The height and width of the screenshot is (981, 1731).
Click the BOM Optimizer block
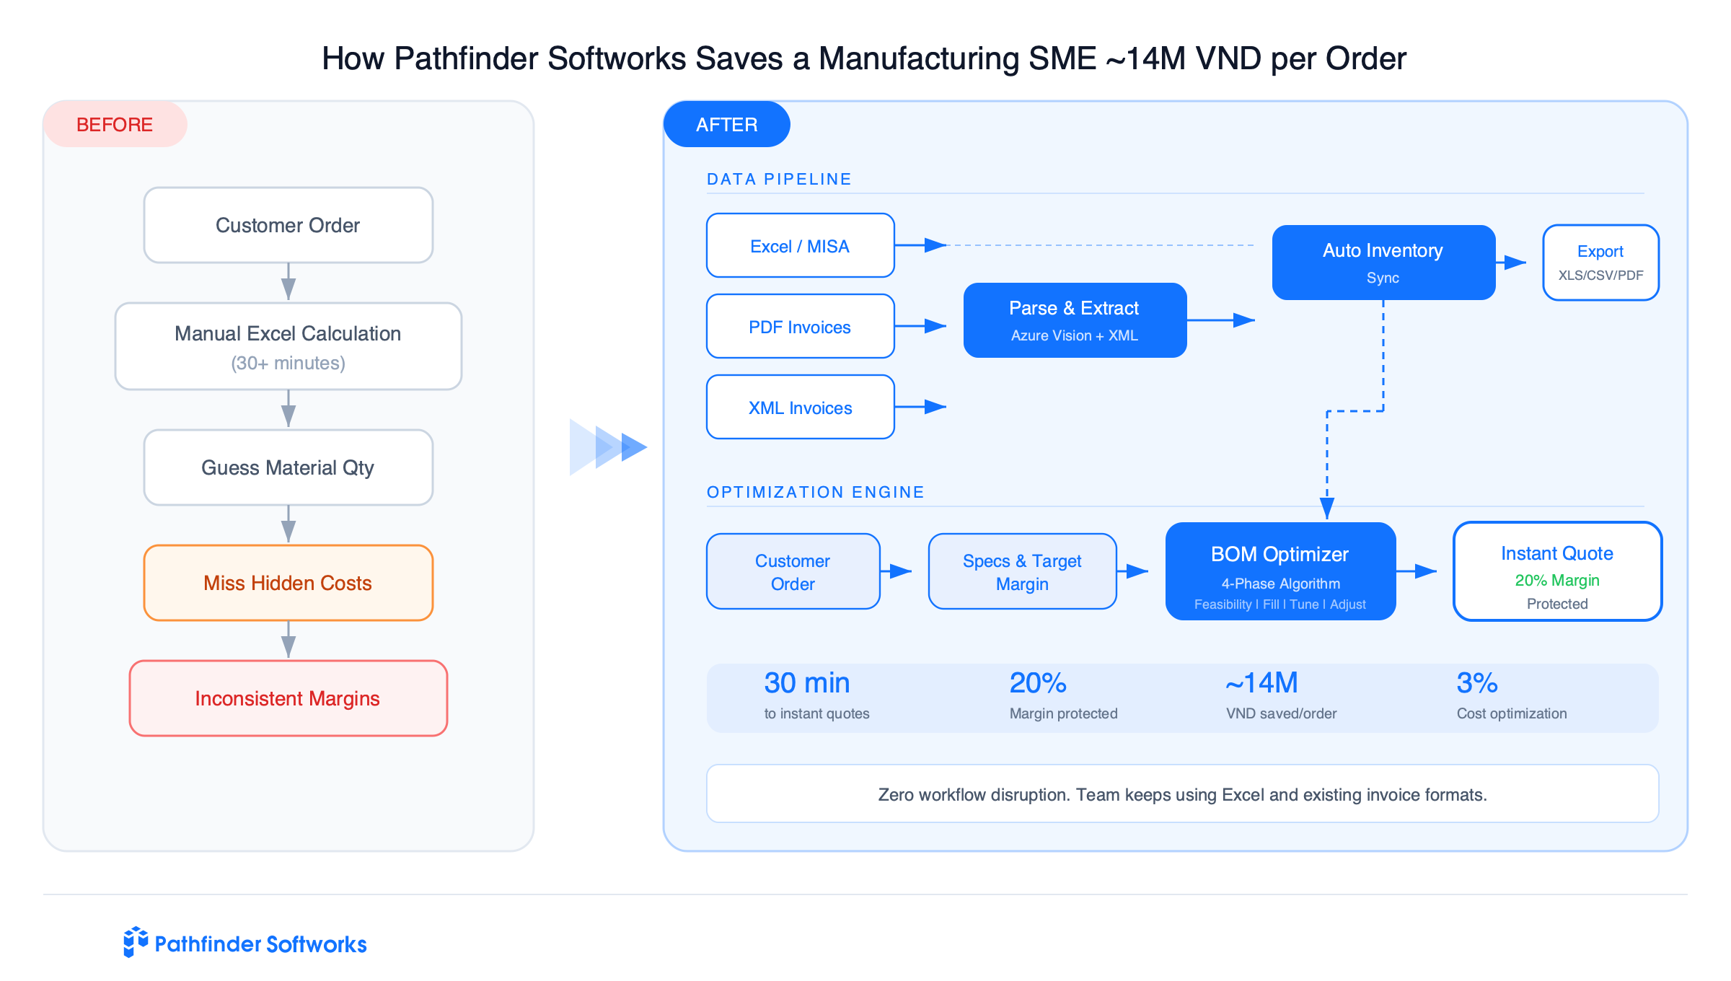coord(1279,571)
